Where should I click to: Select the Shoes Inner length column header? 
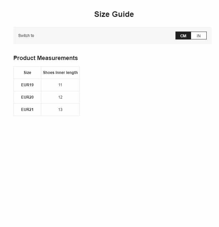coord(60,73)
